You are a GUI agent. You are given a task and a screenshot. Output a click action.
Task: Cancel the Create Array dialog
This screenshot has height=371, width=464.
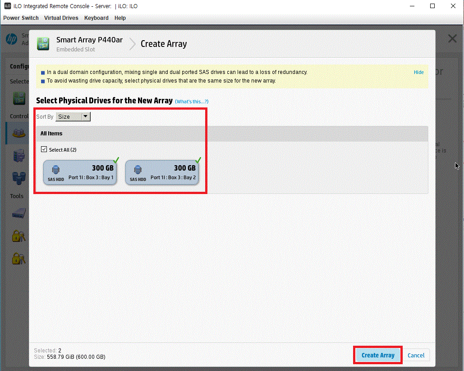click(416, 355)
